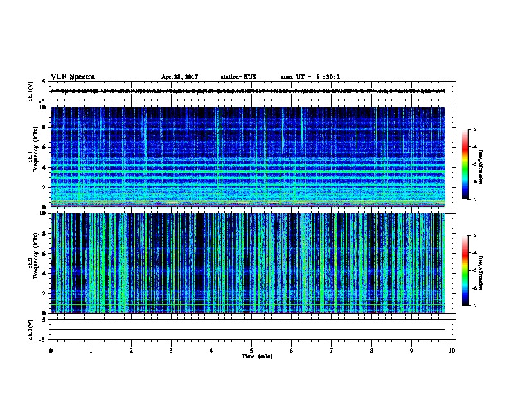509x393 pixels.
Task: Click the '-5' tick of the ch.3(V) axis
Action: coord(44,340)
